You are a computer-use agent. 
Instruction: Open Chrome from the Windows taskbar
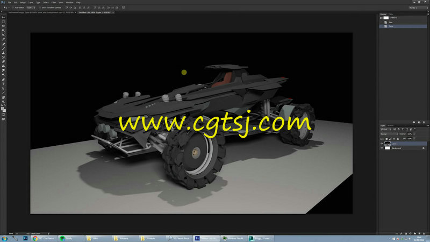(44, 238)
